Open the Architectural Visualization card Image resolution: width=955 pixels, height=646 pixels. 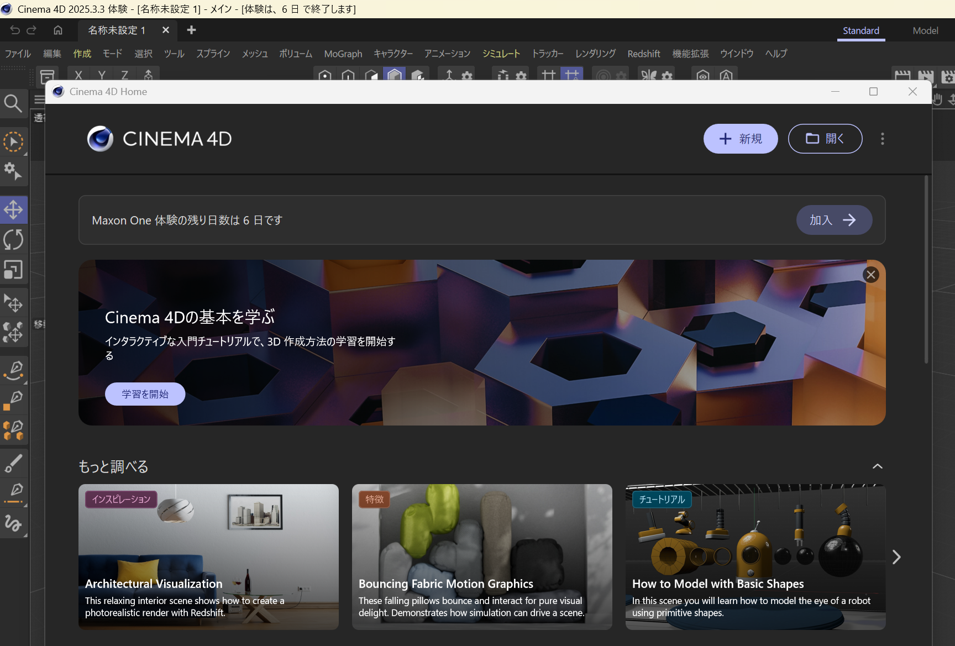tap(208, 557)
